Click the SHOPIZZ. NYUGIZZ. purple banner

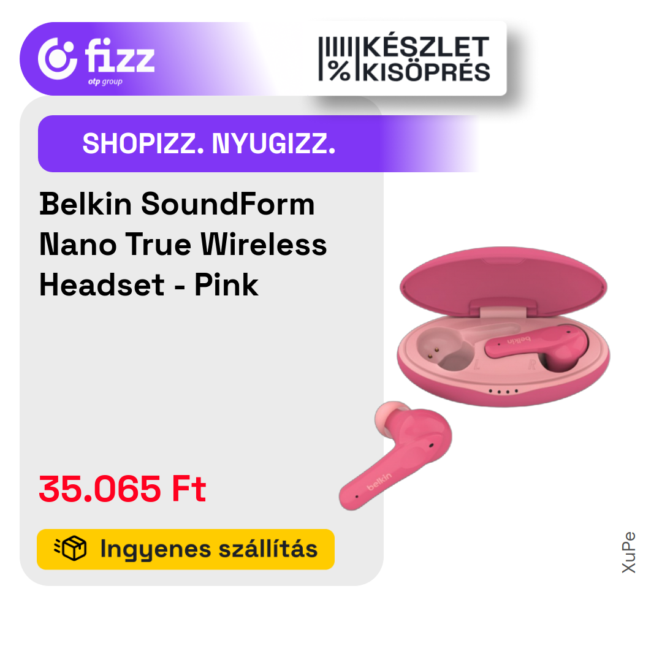pos(259,143)
